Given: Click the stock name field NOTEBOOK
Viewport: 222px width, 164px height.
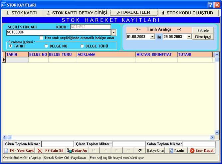Looking at the screenshot, I should coord(59,32).
